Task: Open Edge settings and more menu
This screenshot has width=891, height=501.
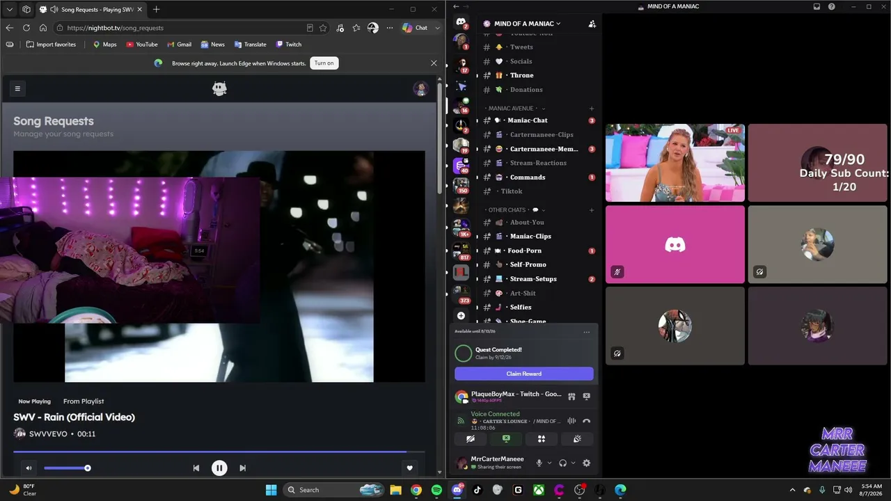Action: click(x=389, y=28)
